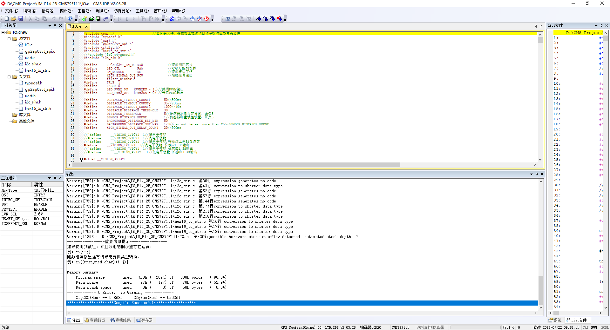Image resolution: width=610 pixels, height=330 pixels.
Task: Switch to the 寄存器 tab
Action: click(145, 320)
